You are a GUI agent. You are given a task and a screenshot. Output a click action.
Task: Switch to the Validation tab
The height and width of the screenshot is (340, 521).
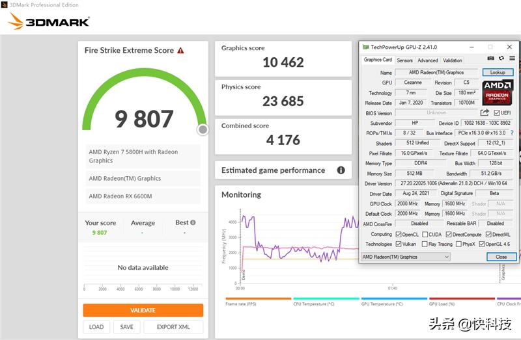click(453, 60)
